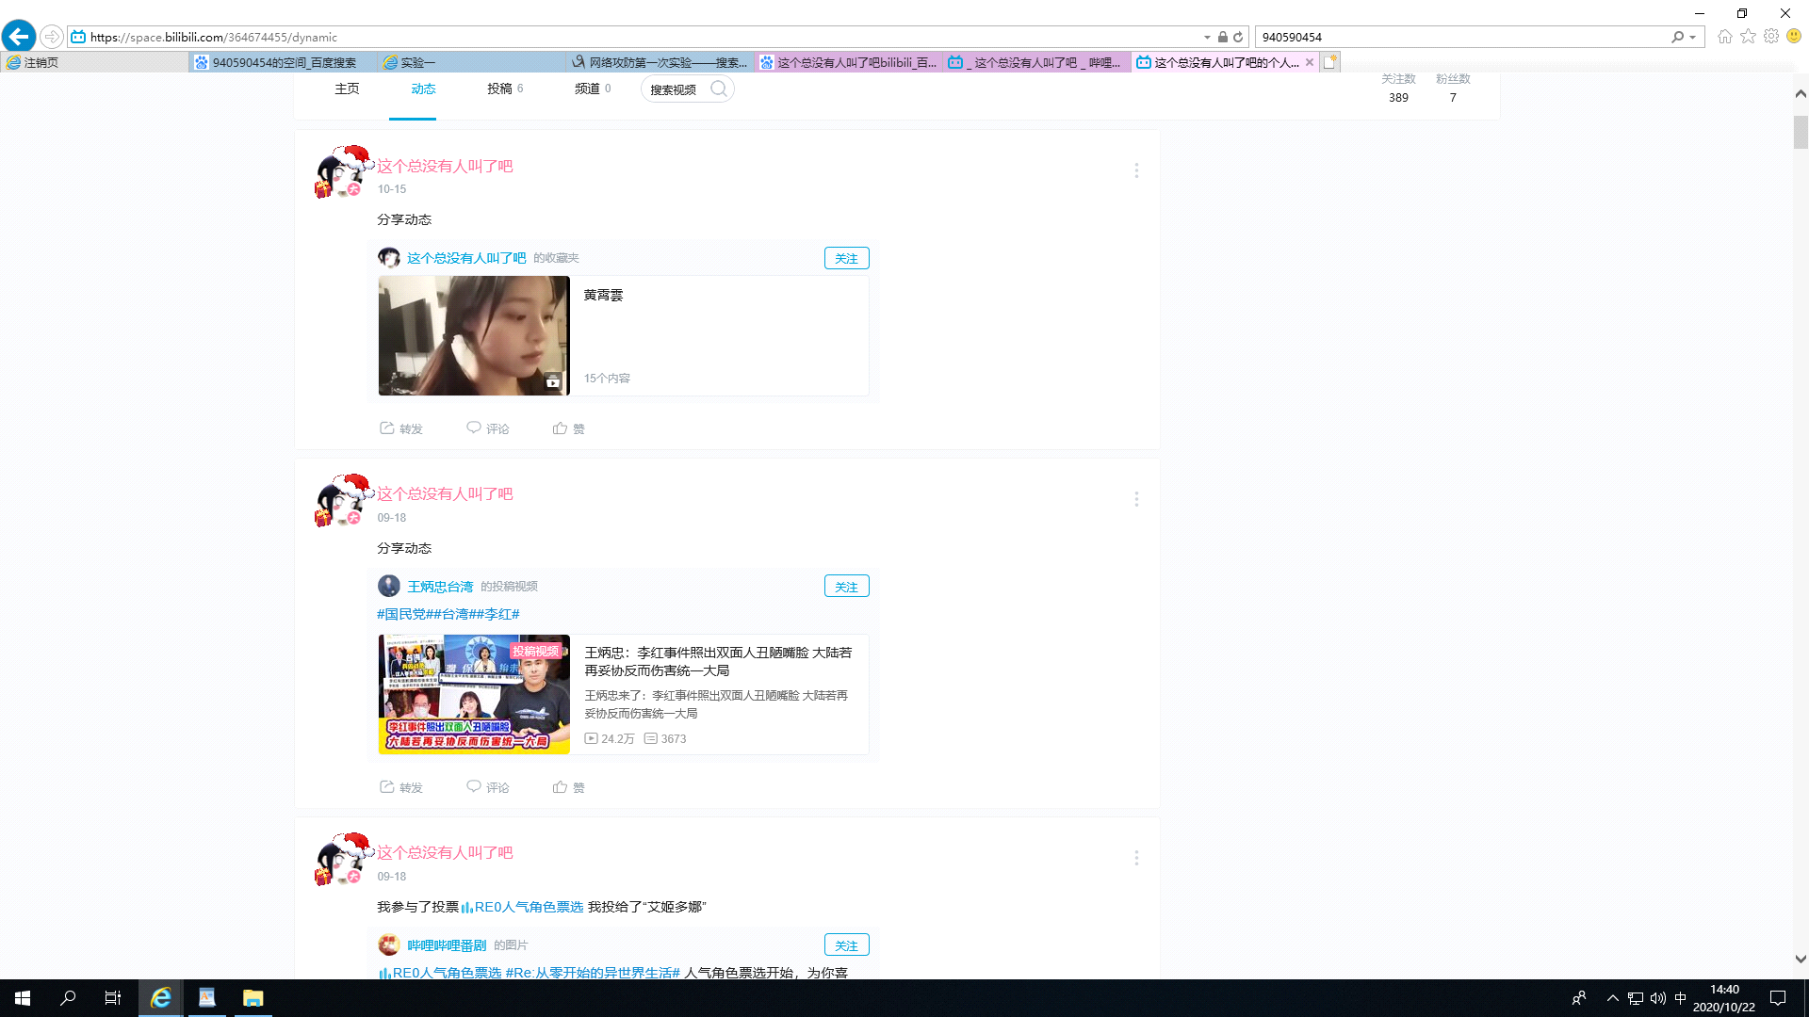Open 黄霄雲 favorites folder thumbnail
Viewport: 1809px width, 1017px height.
tap(474, 335)
